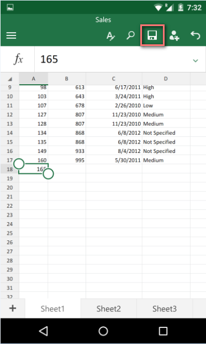Tap the 7:32 clock in status bar
The image size is (206, 344).
click(194, 8)
